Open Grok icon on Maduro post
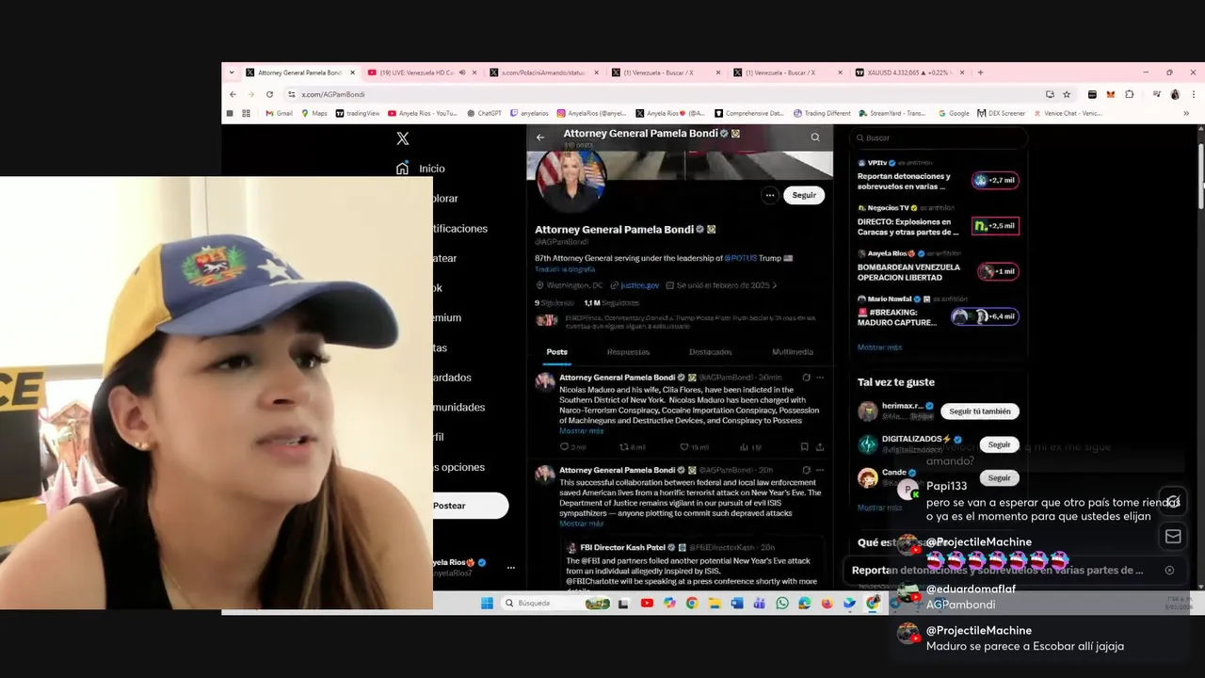 pyautogui.click(x=806, y=378)
